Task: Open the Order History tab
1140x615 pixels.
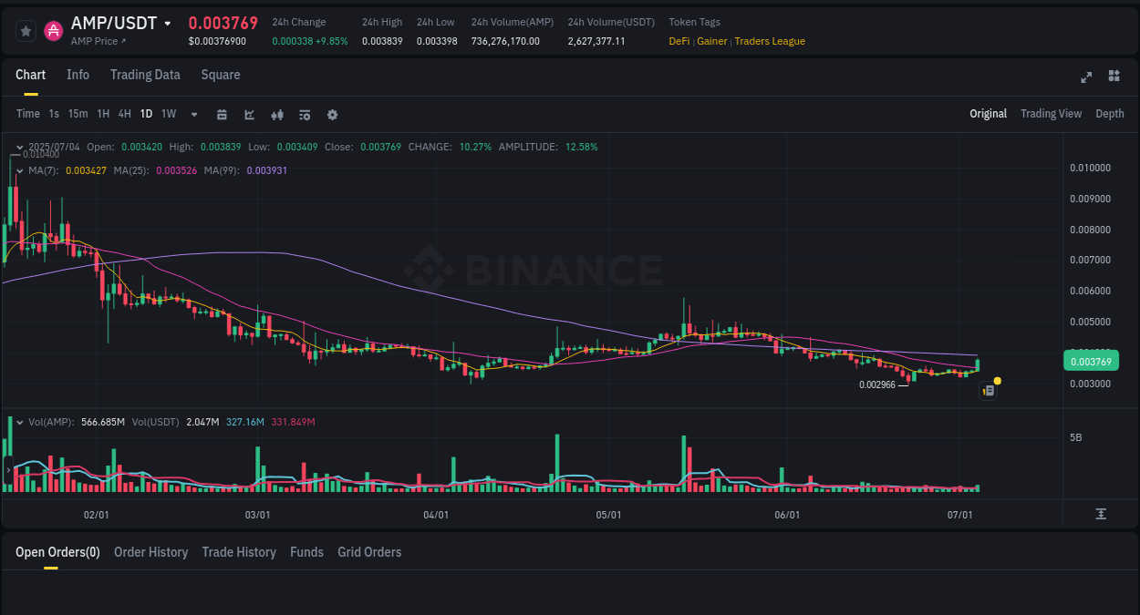Action: point(150,552)
